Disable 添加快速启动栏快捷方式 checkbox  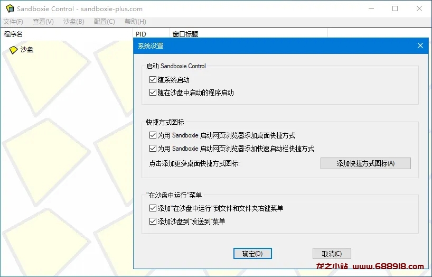(x=153, y=149)
